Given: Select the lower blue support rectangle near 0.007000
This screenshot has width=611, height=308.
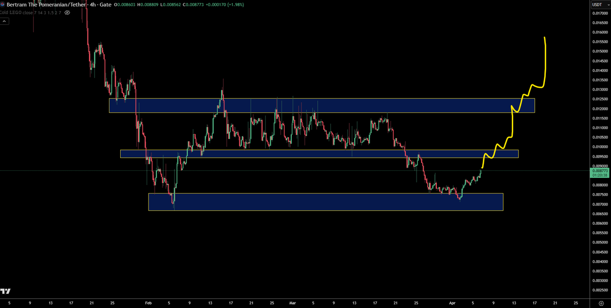Looking at the screenshot, I should click(325, 202).
